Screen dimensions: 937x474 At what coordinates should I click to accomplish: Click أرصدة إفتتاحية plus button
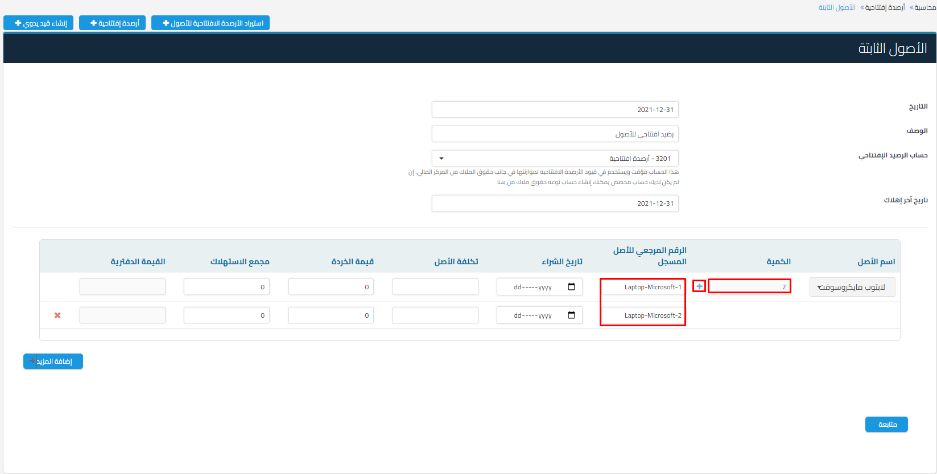click(x=113, y=23)
